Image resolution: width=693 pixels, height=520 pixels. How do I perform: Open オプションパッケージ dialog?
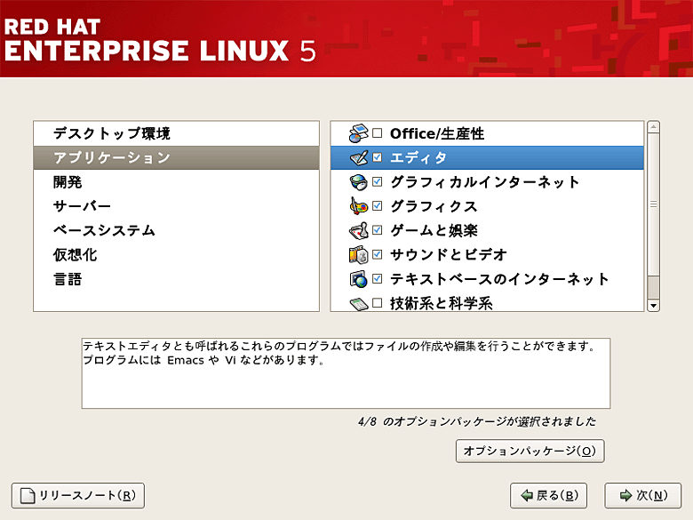coord(530,451)
